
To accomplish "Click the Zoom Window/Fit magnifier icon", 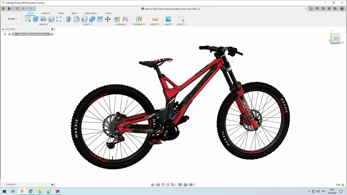I will (172, 185).
